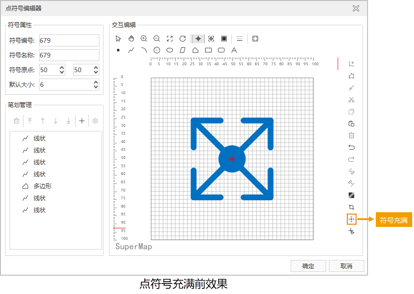Image resolution: width=414 pixels, height=294 pixels.
Task: Pick the polyline drawing tool
Action: click(131, 50)
